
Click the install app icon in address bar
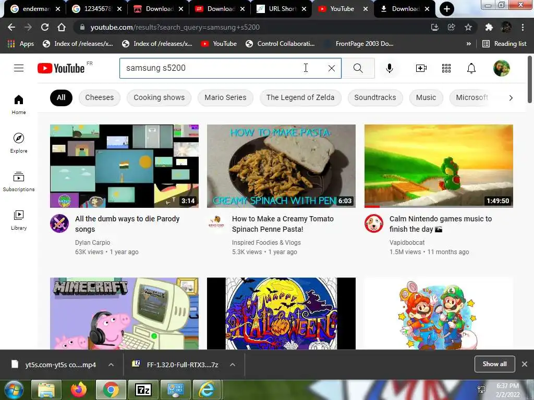click(435, 27)
